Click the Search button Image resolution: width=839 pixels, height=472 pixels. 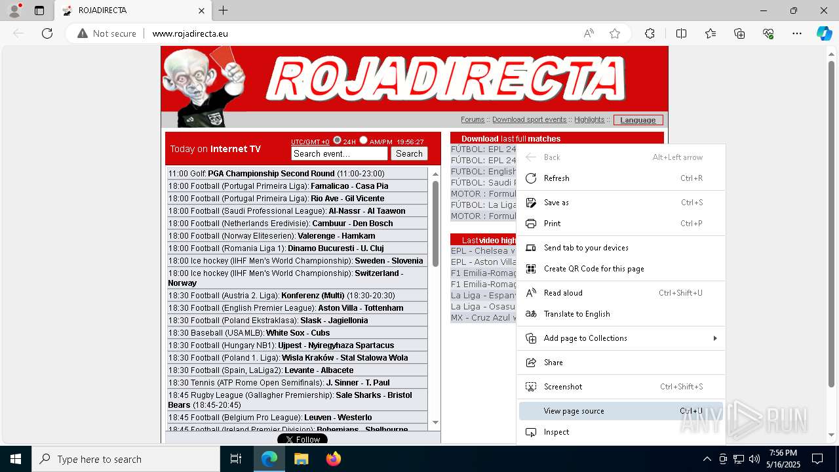pos(409,153)
